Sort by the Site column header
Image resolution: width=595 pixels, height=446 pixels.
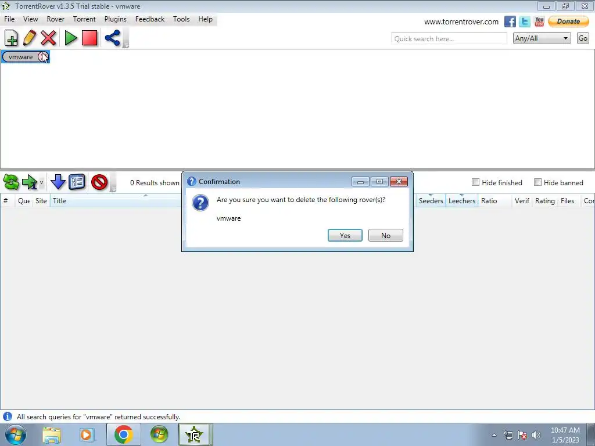point(41,201)
